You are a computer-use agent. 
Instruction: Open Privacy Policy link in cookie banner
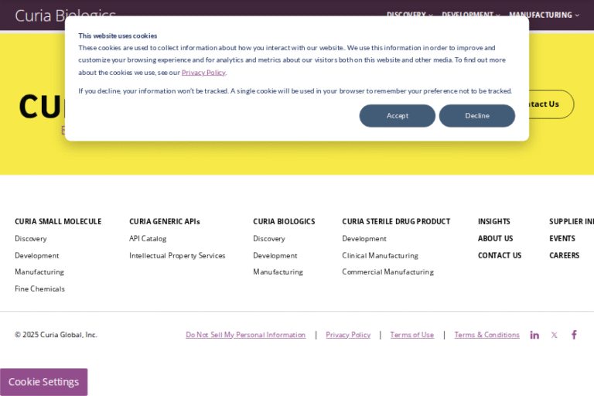click(203, 73)
